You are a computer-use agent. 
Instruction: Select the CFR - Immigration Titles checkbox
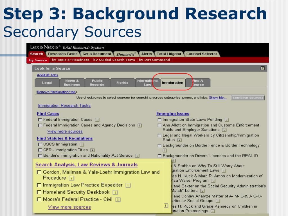click(x=40, y=150)
